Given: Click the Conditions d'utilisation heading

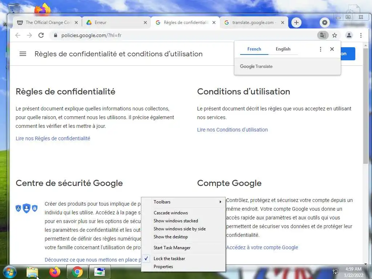Looking at the screenshot, I should coord(244,92).
